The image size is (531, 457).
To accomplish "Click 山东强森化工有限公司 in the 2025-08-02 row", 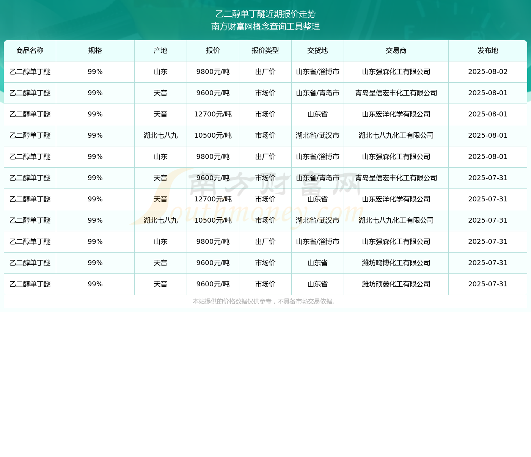I will (396, 72).
